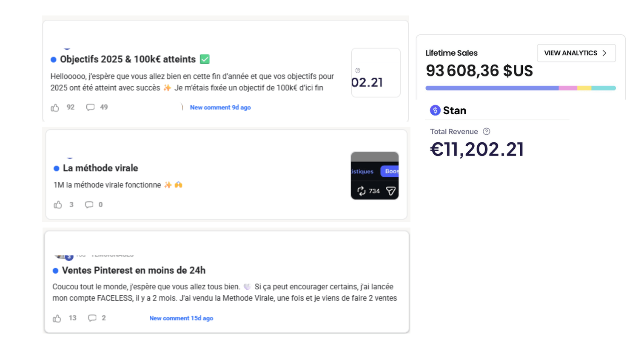Image resolution: width=638 pixels, height=359 pixels.
Task: Click unread dot beside Ventes Pinterest title
Action: pos(55,271)
